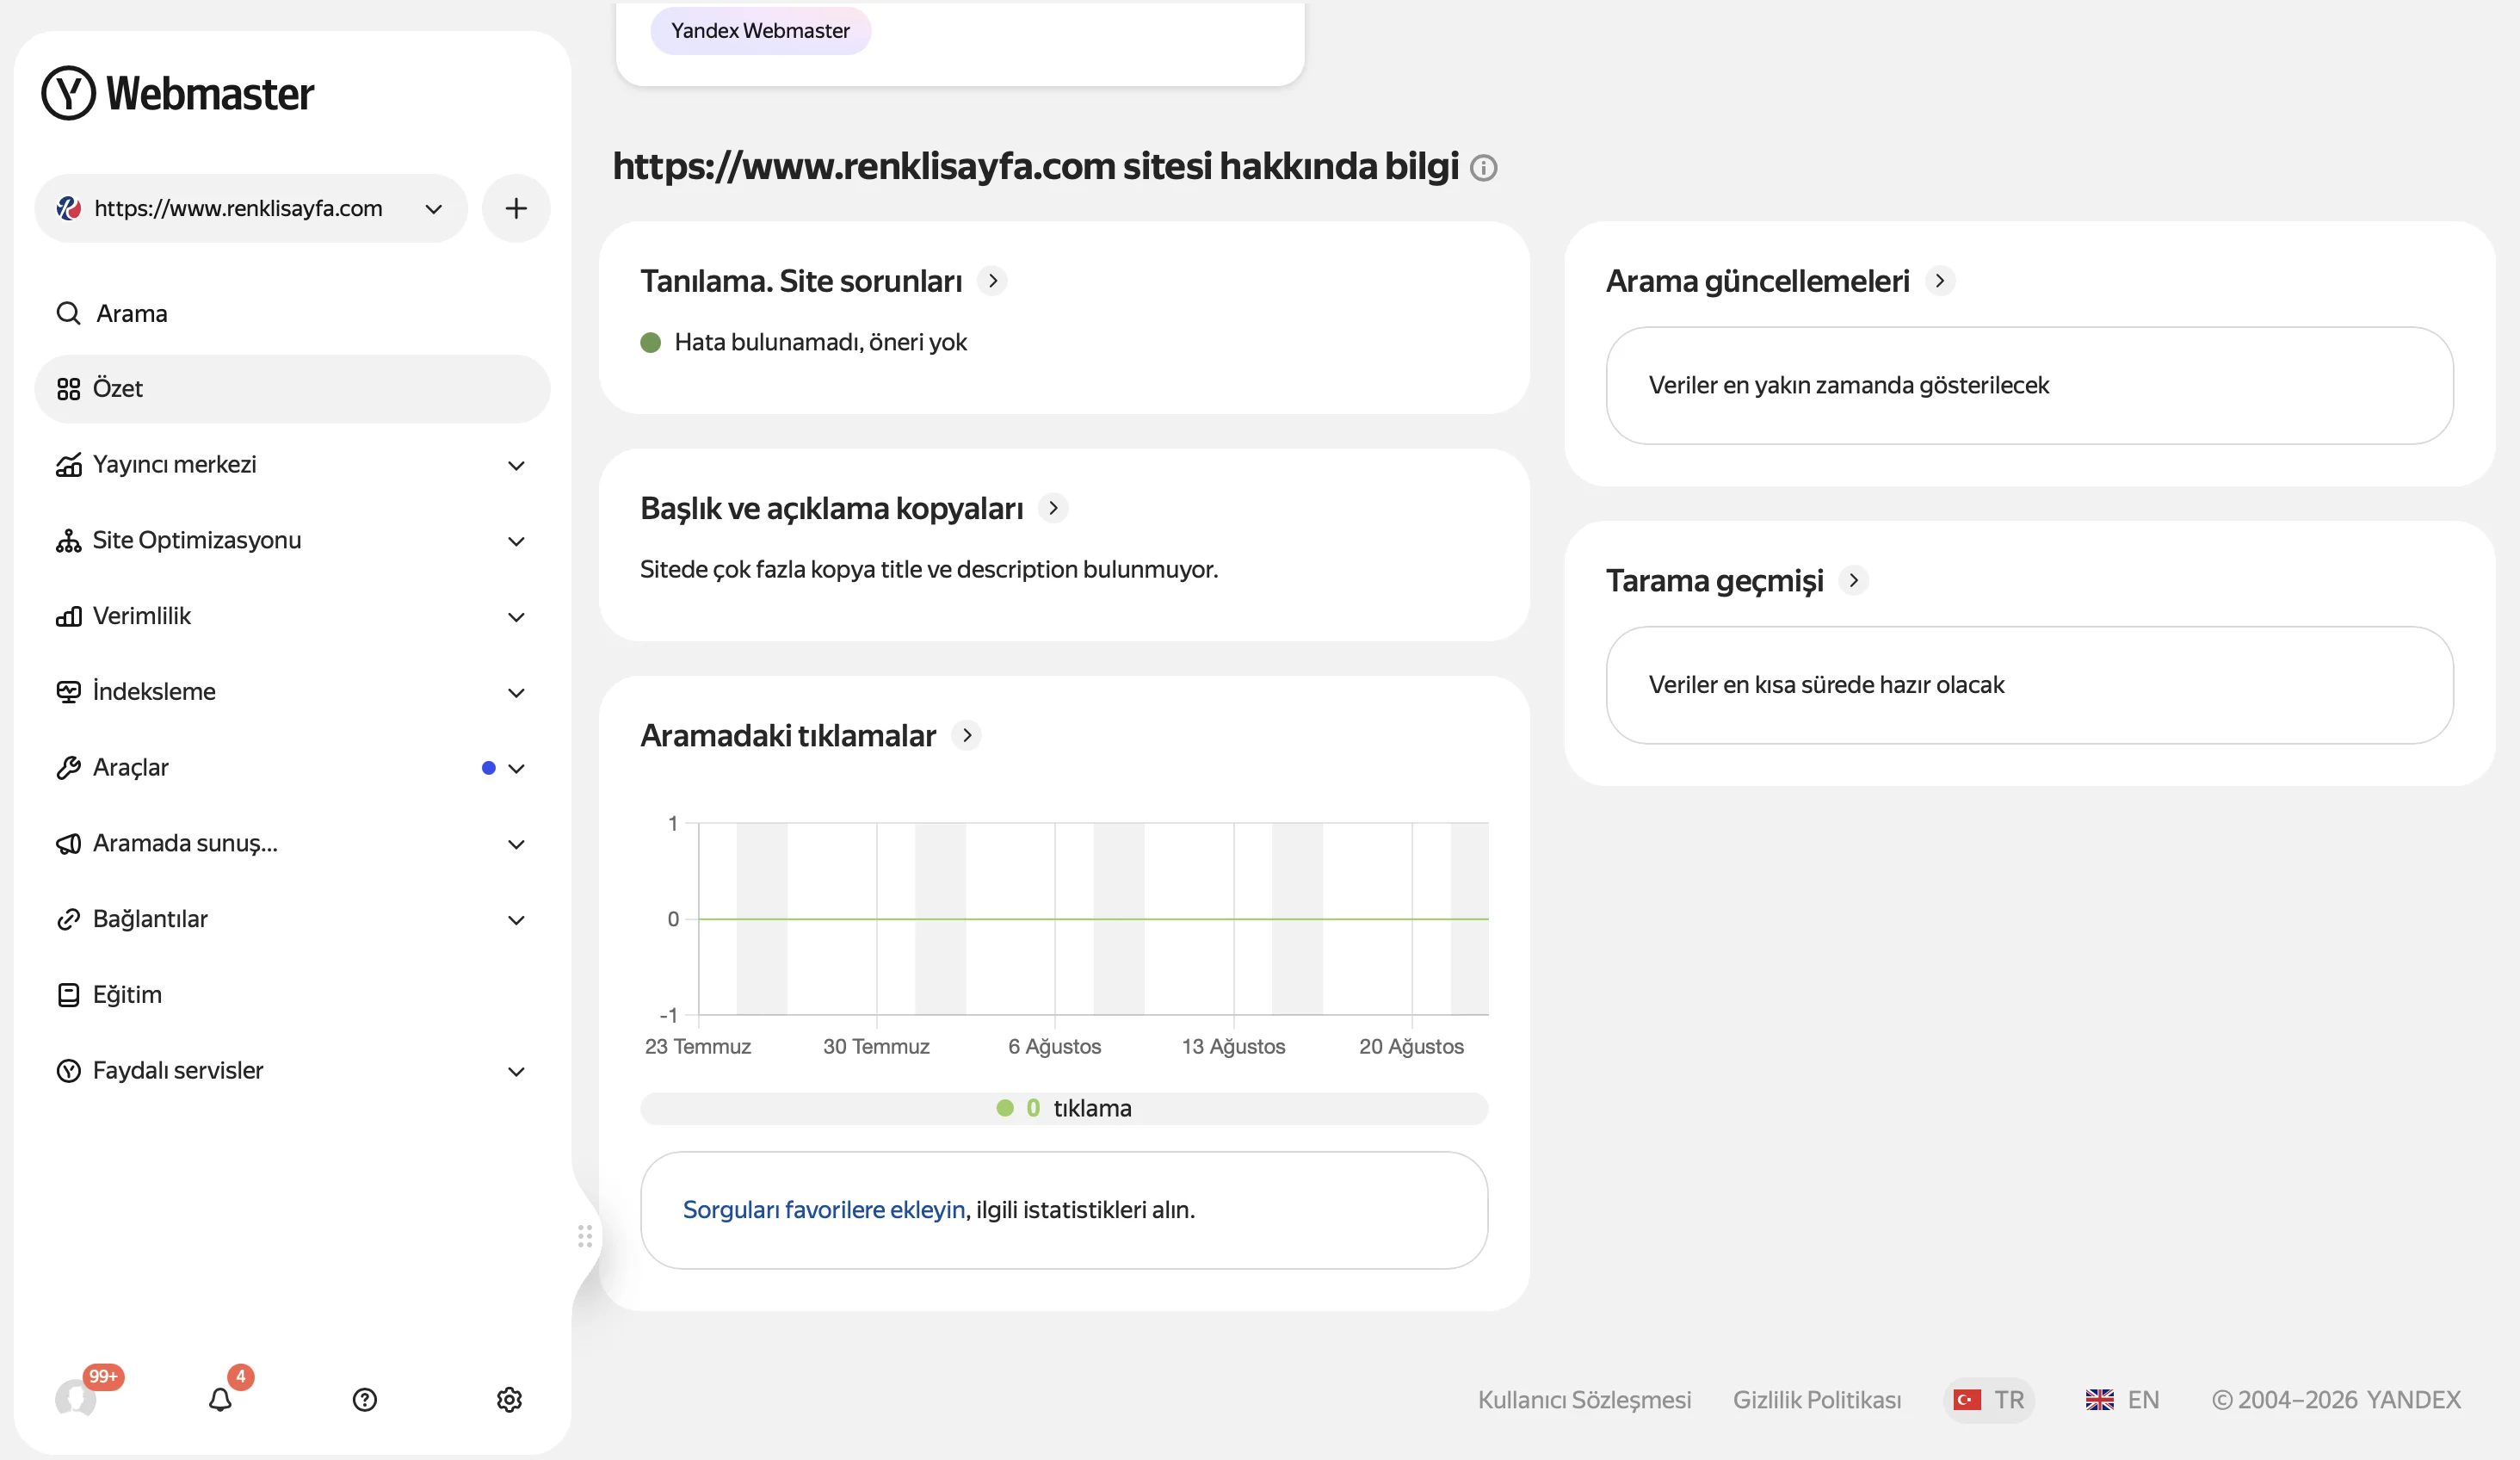Open Bağlantılar menu label
The height and width of the screenshot is (1460, 2520).
[150, 920]
